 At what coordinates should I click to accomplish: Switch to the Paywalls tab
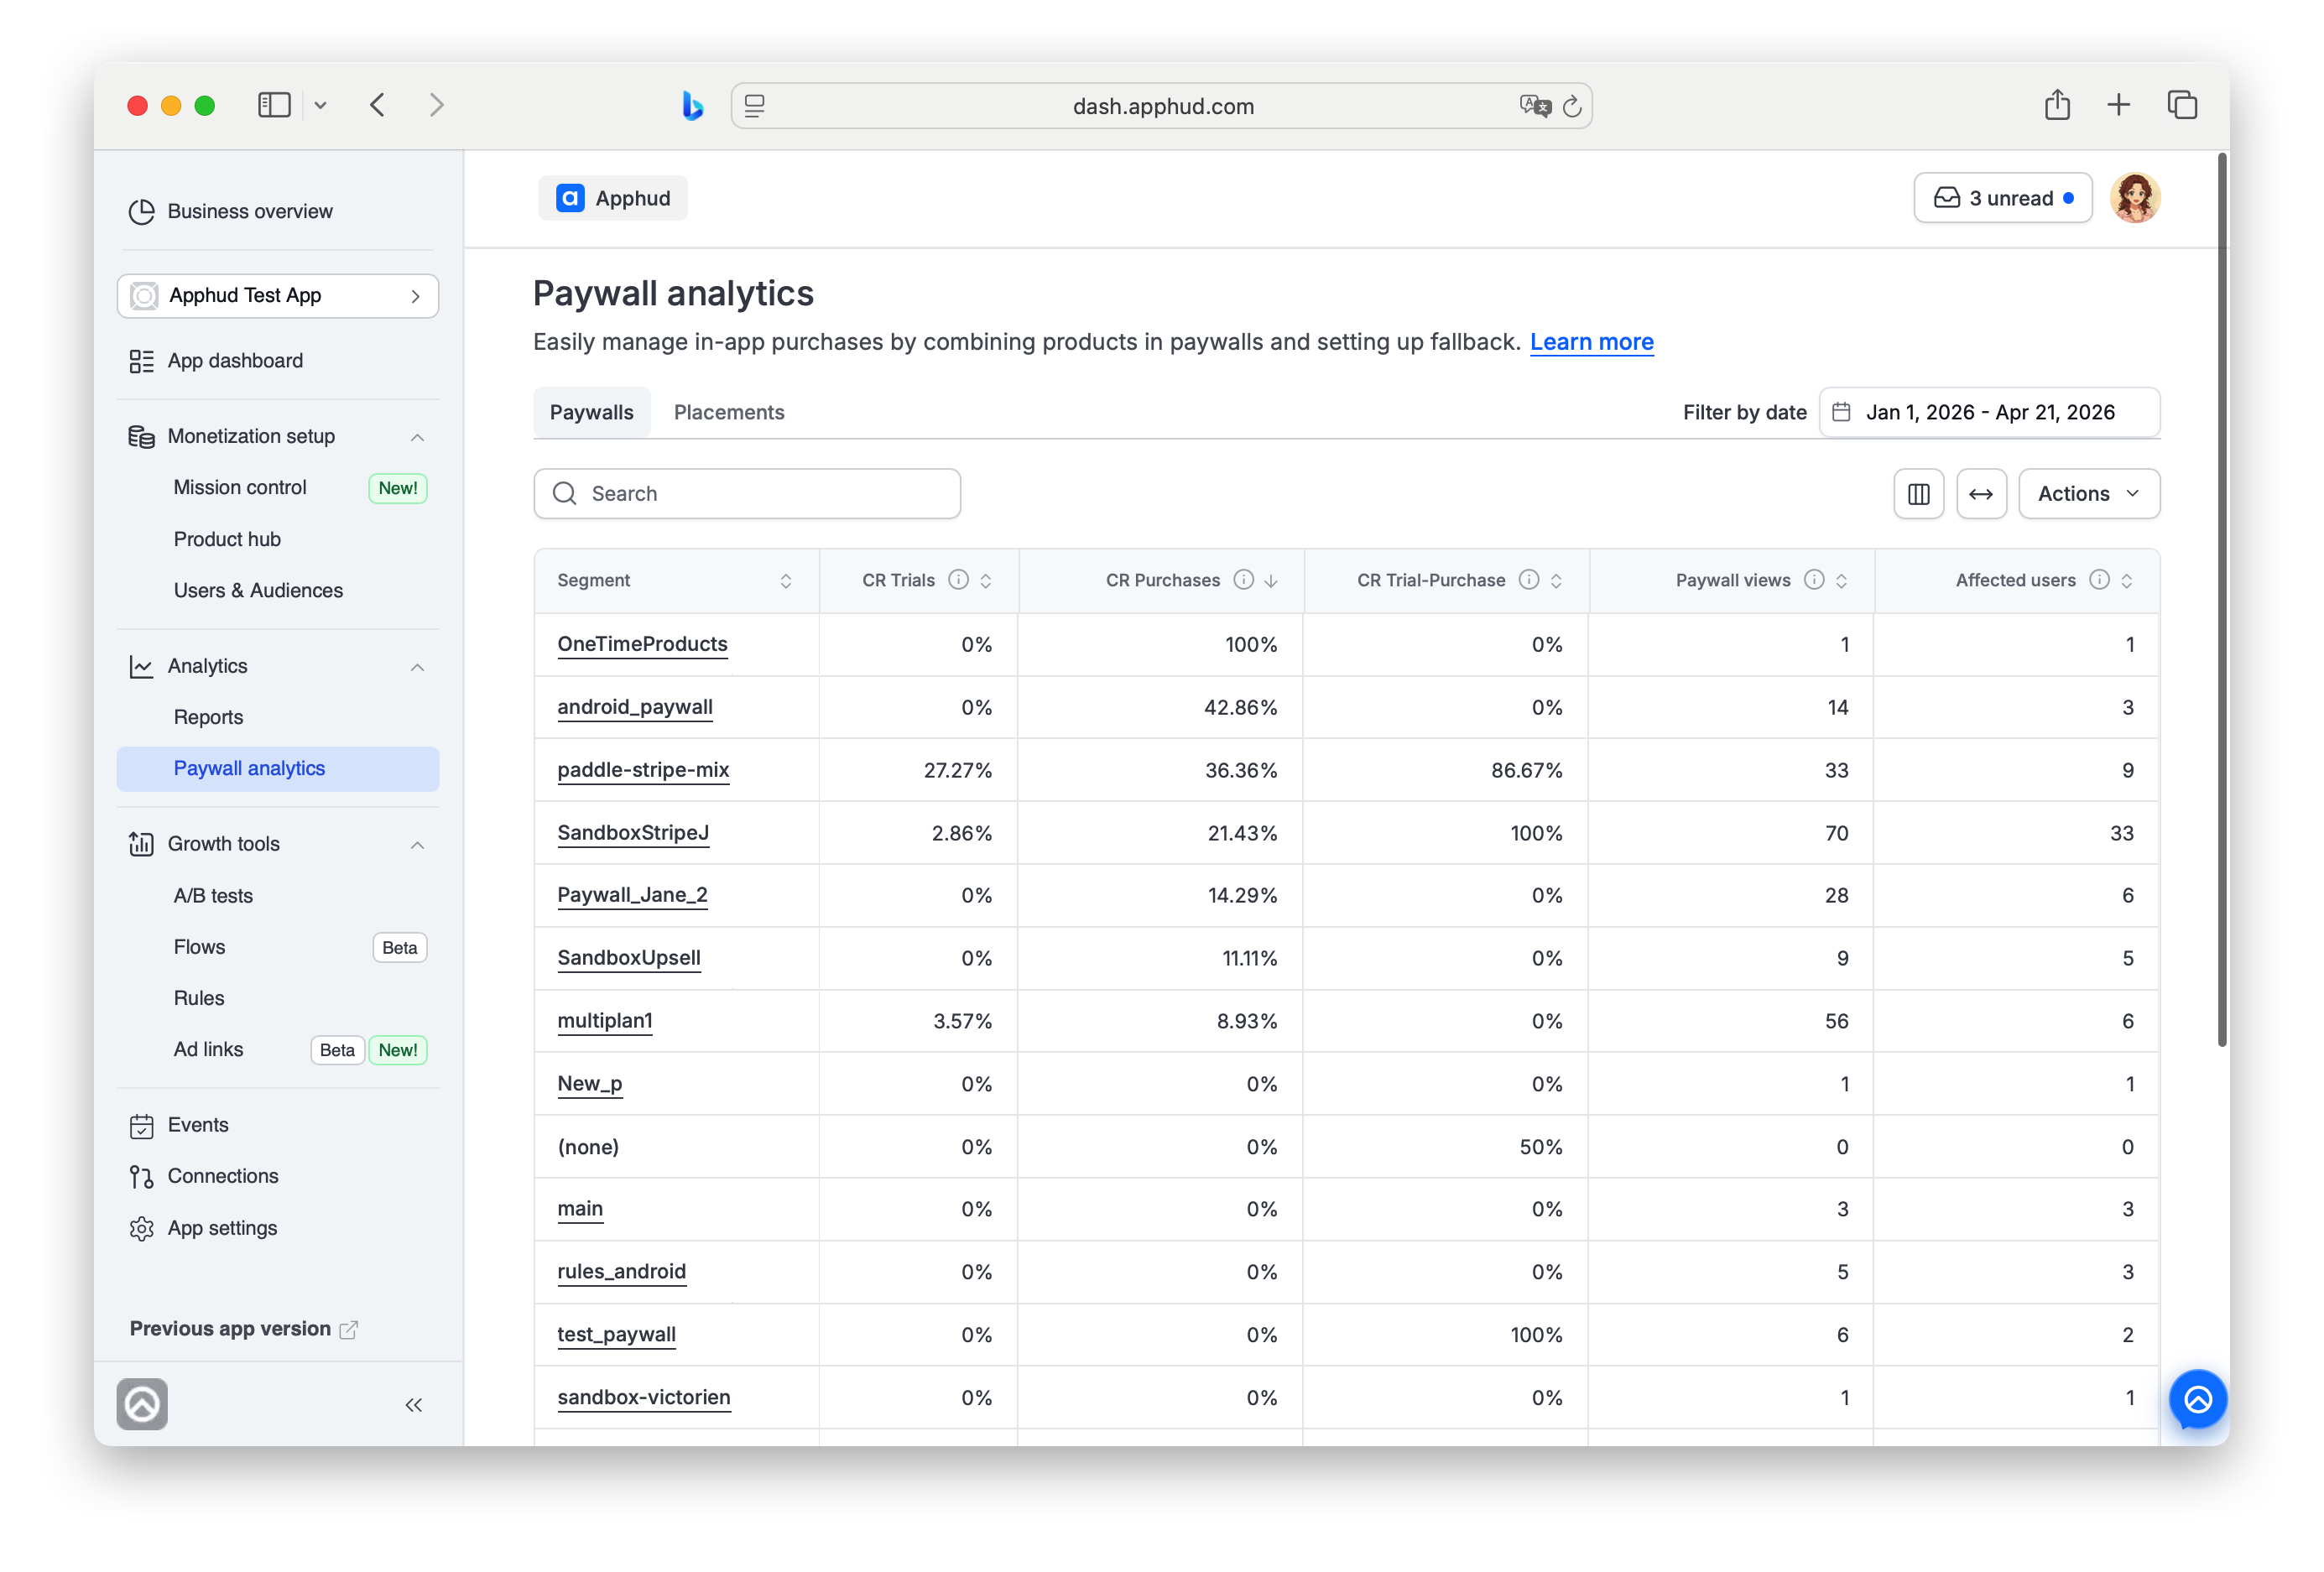point(591,412)
